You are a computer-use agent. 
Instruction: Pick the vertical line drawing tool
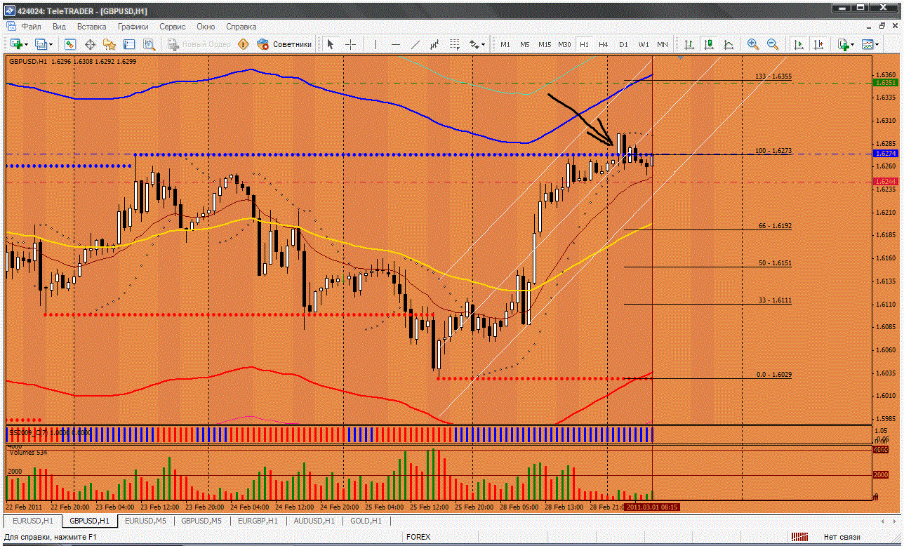pyautogui.click(x=376, y=44)
